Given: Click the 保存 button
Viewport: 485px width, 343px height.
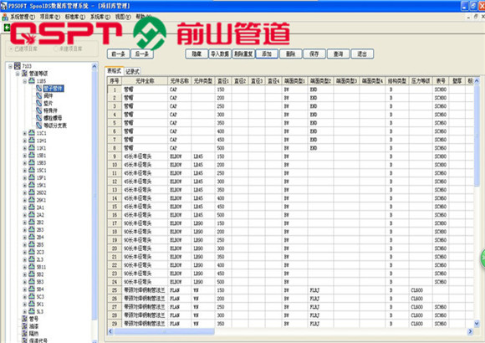Looking at the screenshot, I should click(x=314, y=54).
